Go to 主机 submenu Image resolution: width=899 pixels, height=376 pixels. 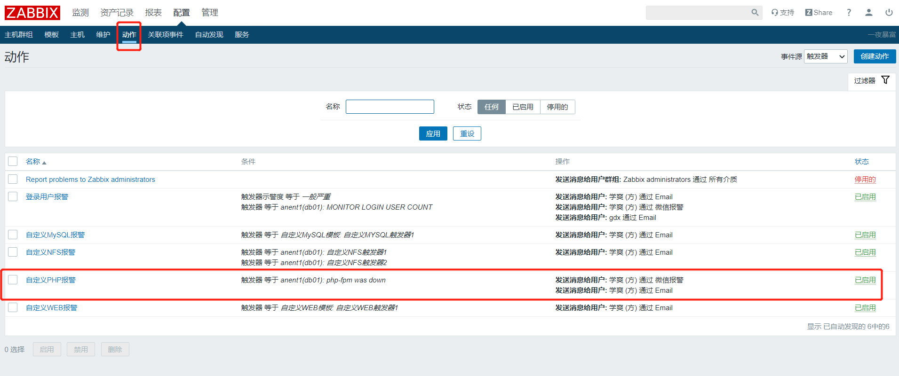[x=78, y=35]
